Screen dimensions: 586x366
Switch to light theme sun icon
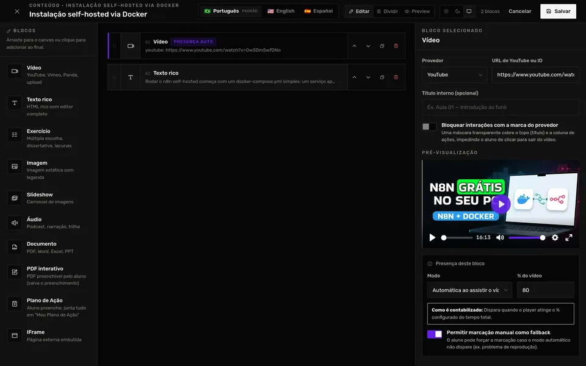(x=446, y=11)
